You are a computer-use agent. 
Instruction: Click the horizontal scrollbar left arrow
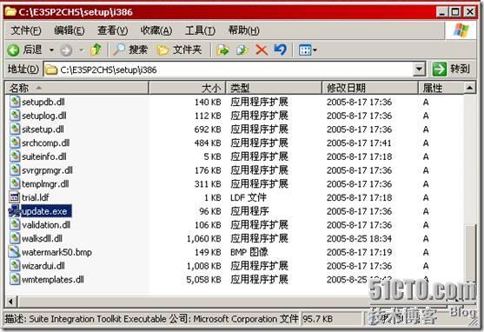10,301
